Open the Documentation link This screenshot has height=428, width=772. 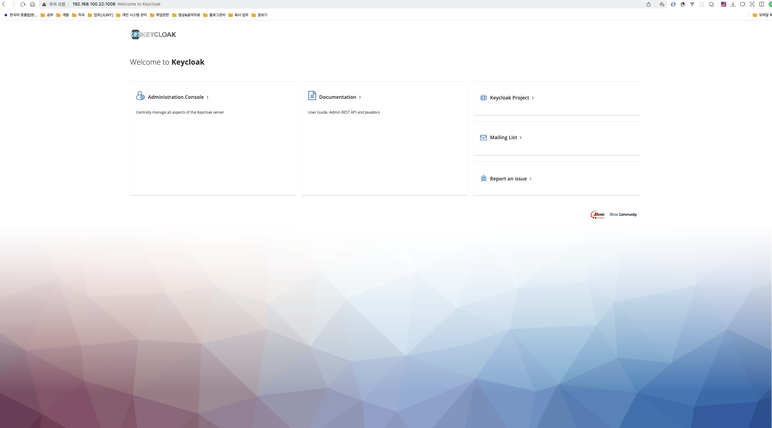point(337,97)
